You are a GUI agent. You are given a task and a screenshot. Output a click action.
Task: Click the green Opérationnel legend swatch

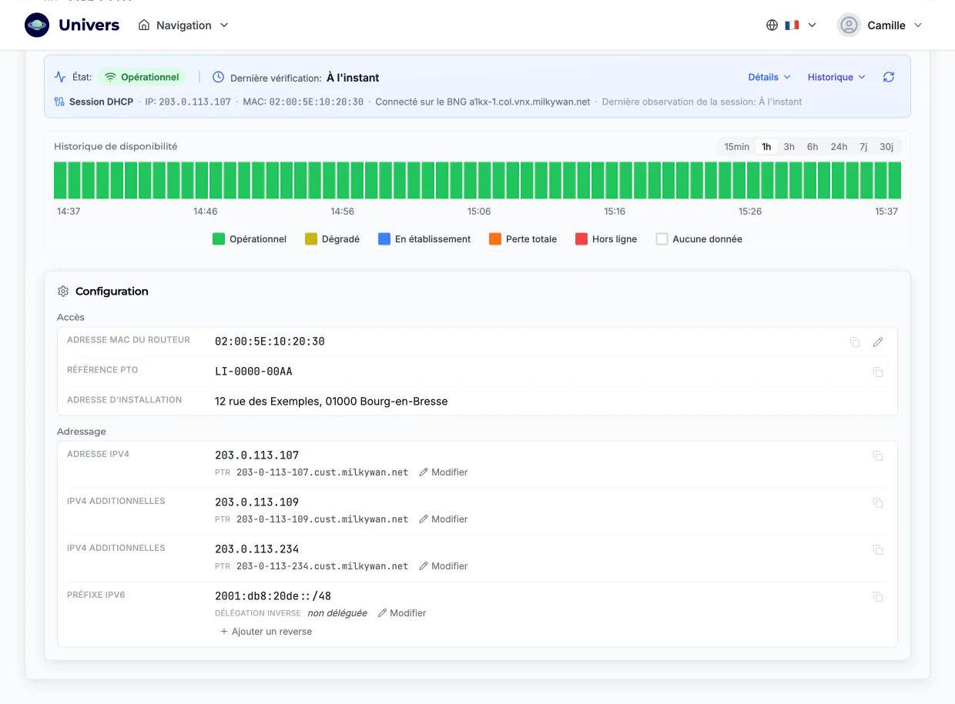point(218,239)
